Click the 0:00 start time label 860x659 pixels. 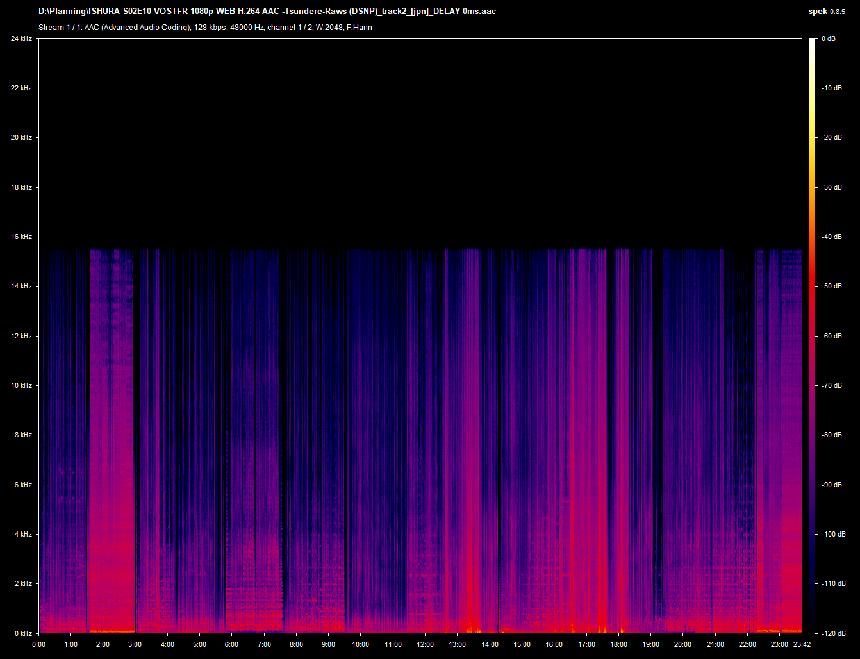(38, 644)
